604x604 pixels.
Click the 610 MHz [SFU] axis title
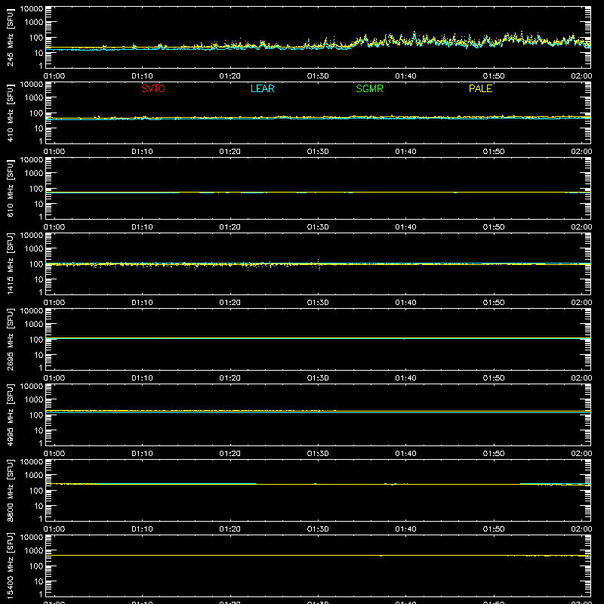coord(10,188)
